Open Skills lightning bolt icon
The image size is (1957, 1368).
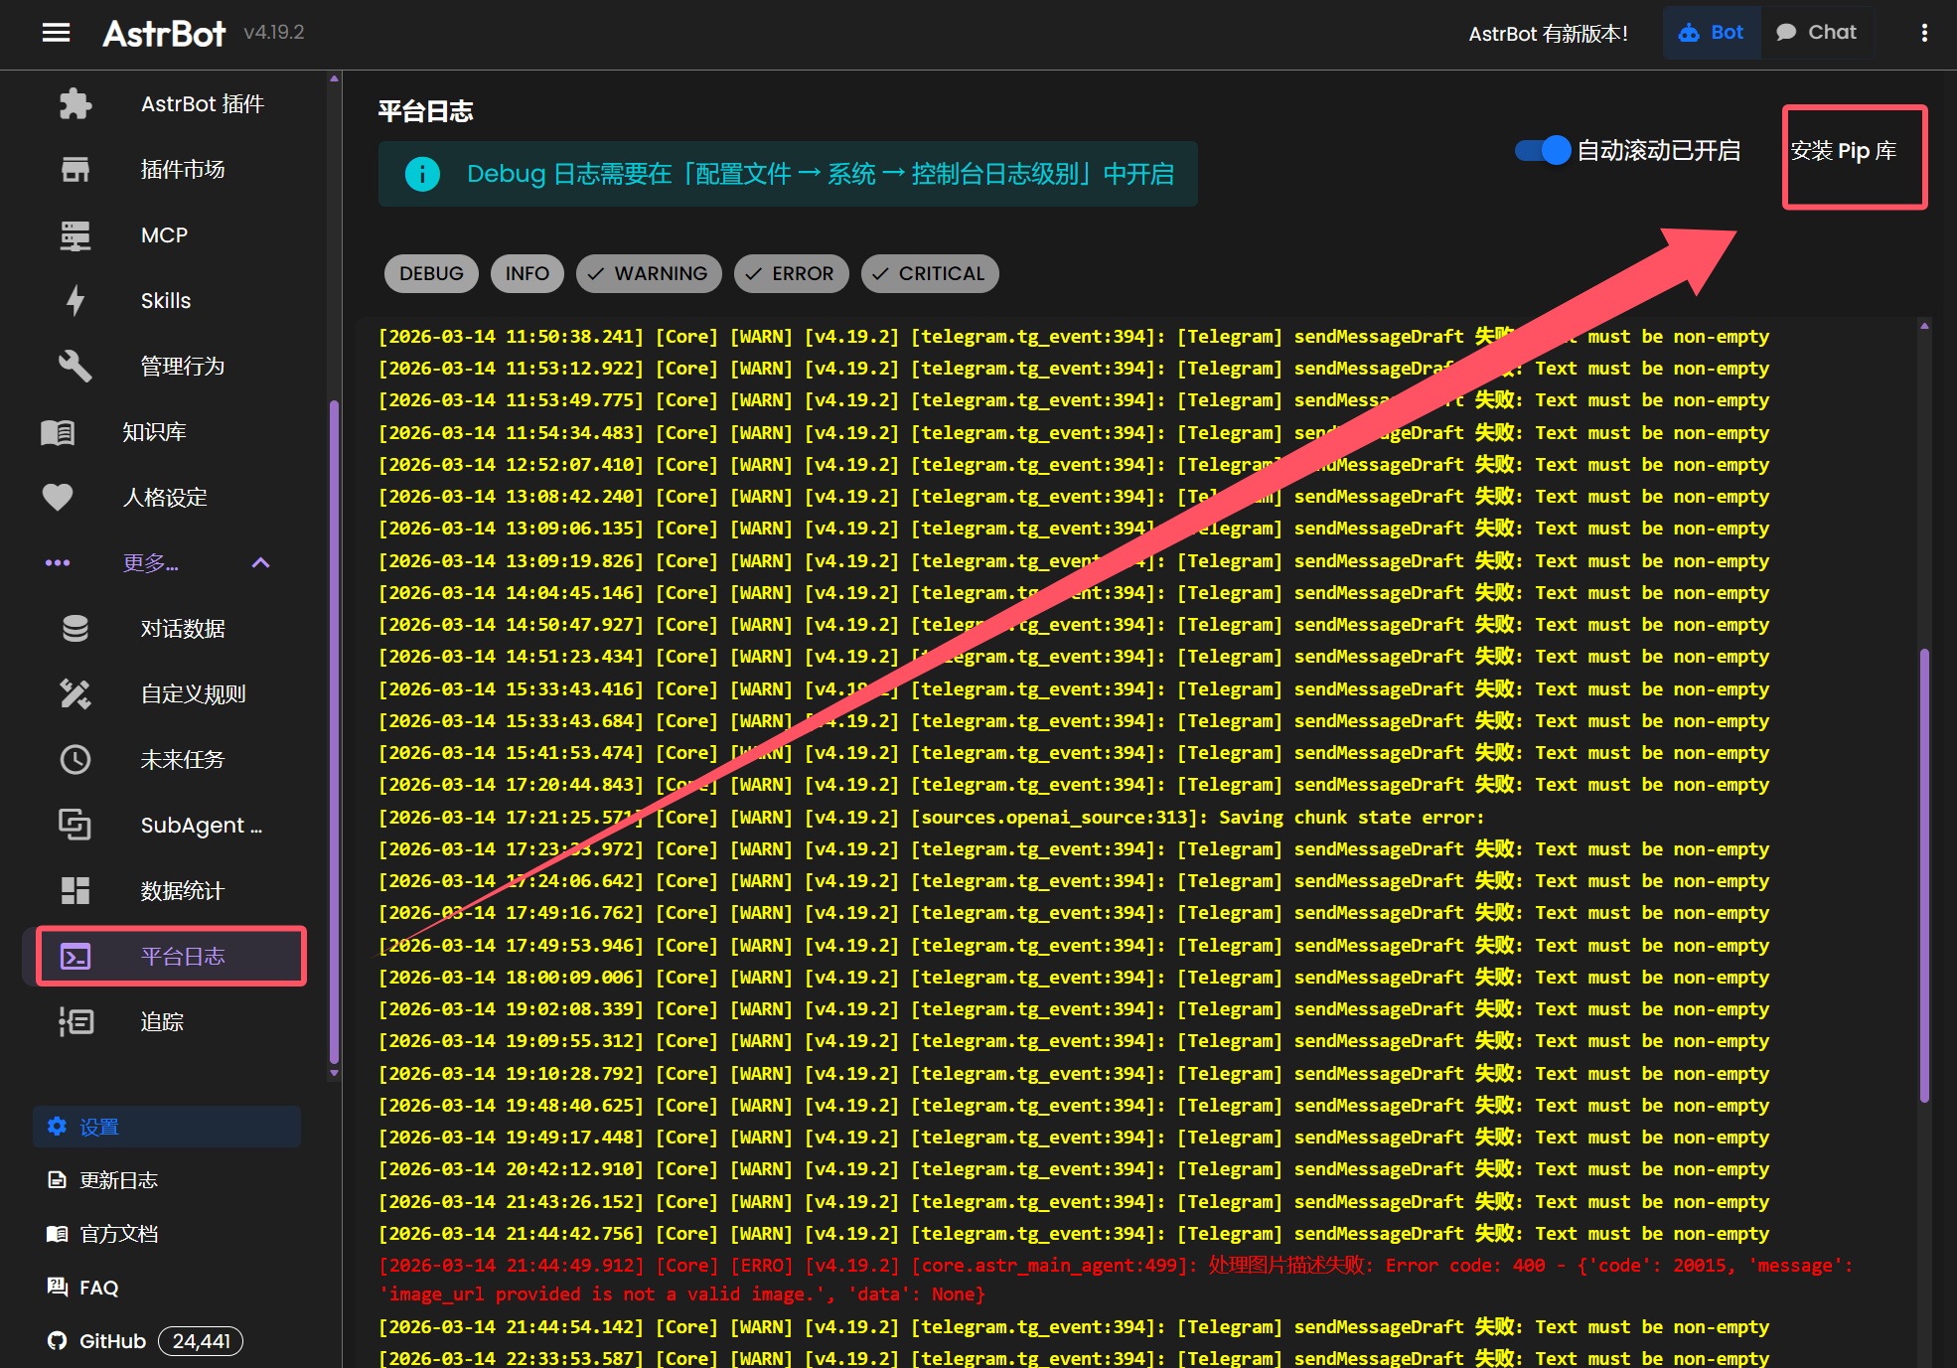(x=75, y=301)
